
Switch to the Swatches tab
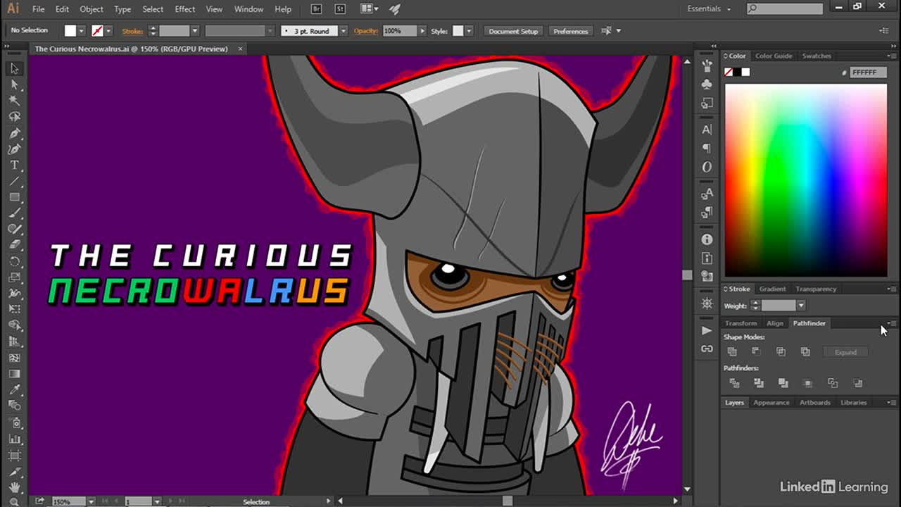pyautogui.click(x=817, y=56)
